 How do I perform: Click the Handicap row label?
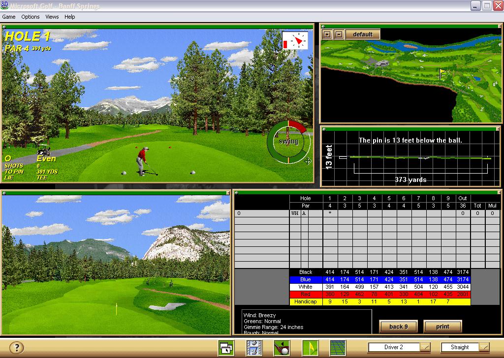pyautogui.click(x=305, y=301)
